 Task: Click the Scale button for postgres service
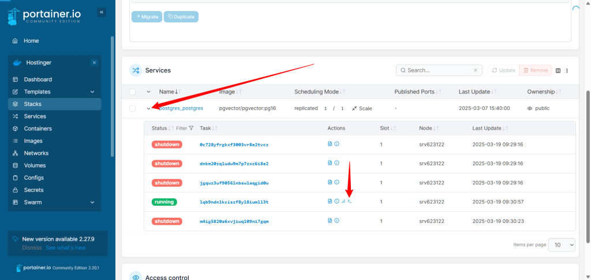(x=362, y=108)
